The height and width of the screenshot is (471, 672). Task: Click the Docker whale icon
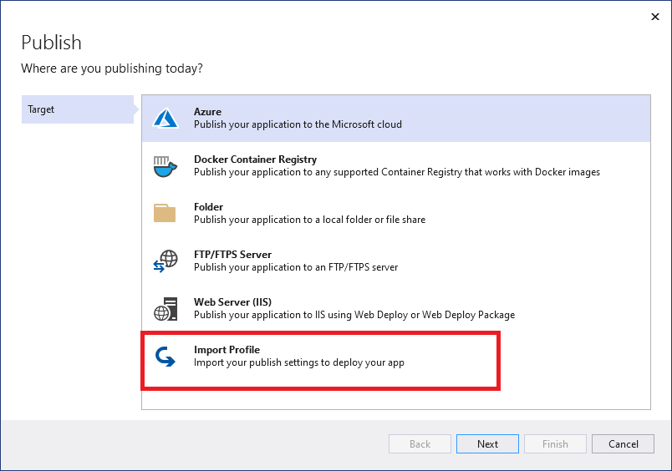(x=165, y=166)
